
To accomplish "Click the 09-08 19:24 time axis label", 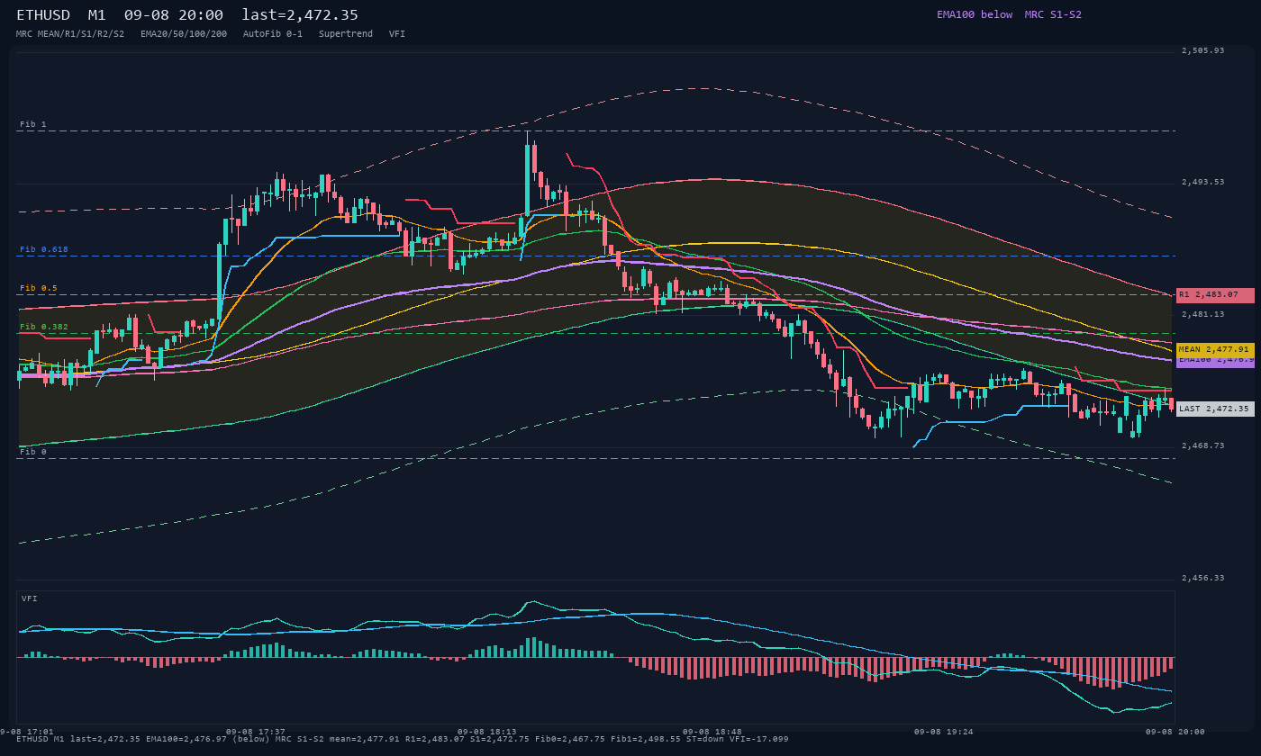I will coord(944,732).
